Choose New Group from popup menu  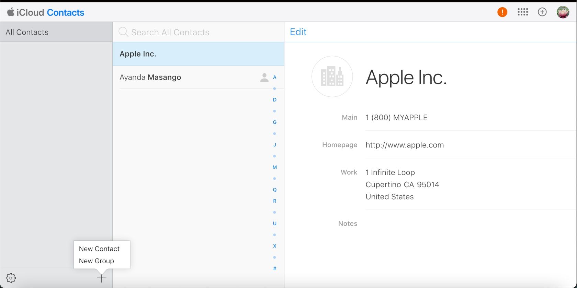tap(97, 261)
